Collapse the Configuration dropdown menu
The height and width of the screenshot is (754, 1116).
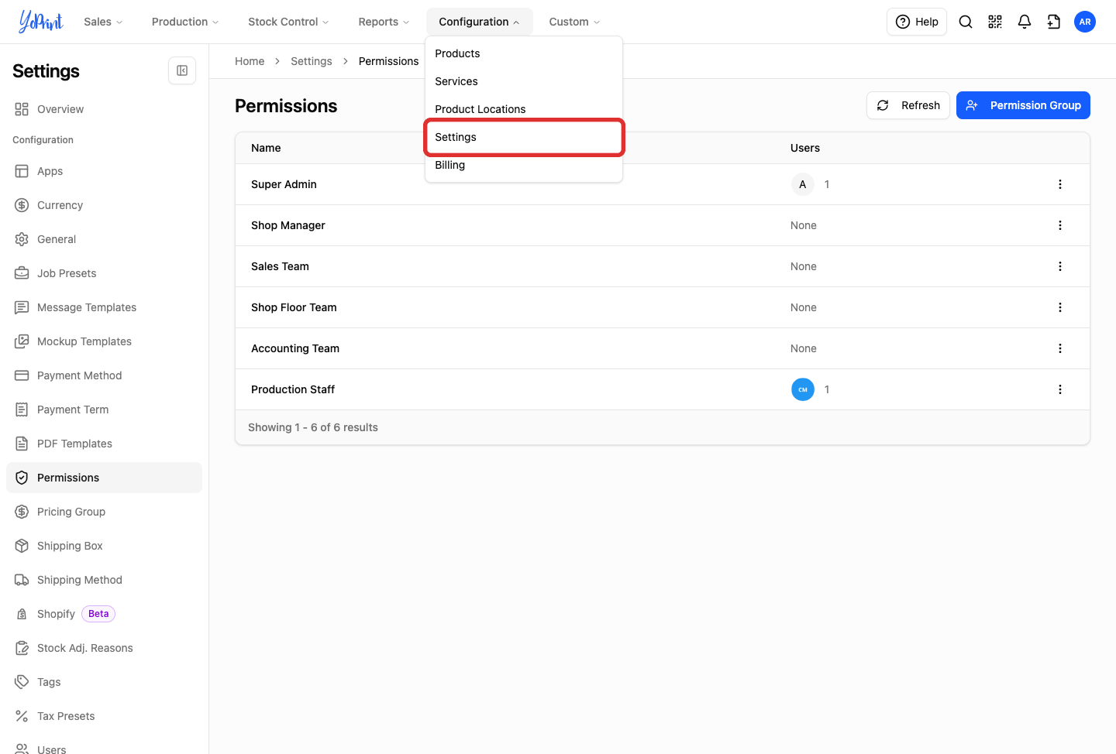click(x=479, y=22)
